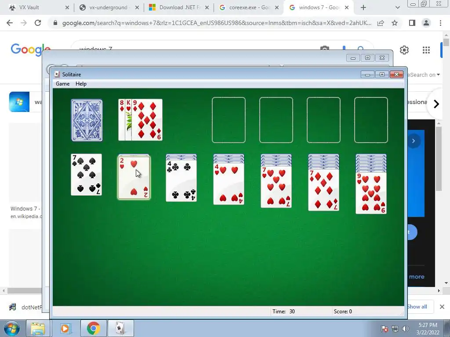This screenshot has width=450, height=337.
Task: Open Google settings gear
Action: 404,50
